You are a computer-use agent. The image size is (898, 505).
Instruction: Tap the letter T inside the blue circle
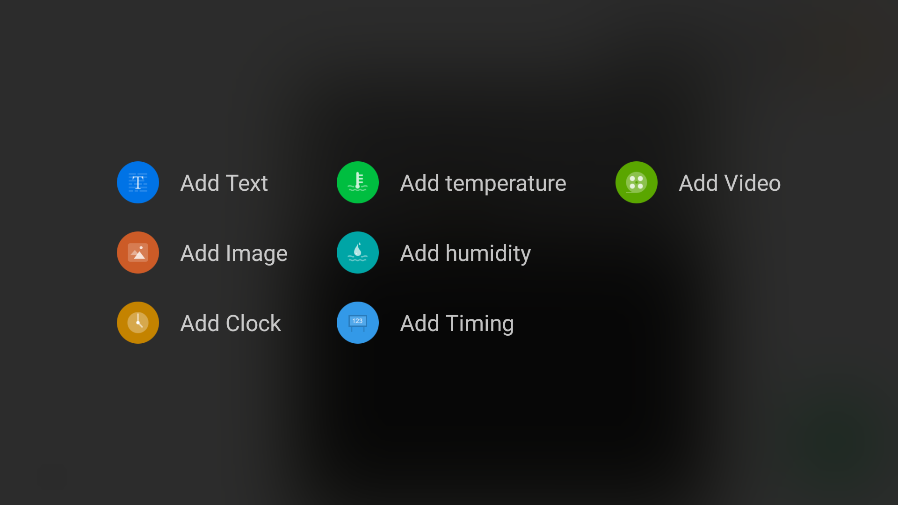pos(138,182)
